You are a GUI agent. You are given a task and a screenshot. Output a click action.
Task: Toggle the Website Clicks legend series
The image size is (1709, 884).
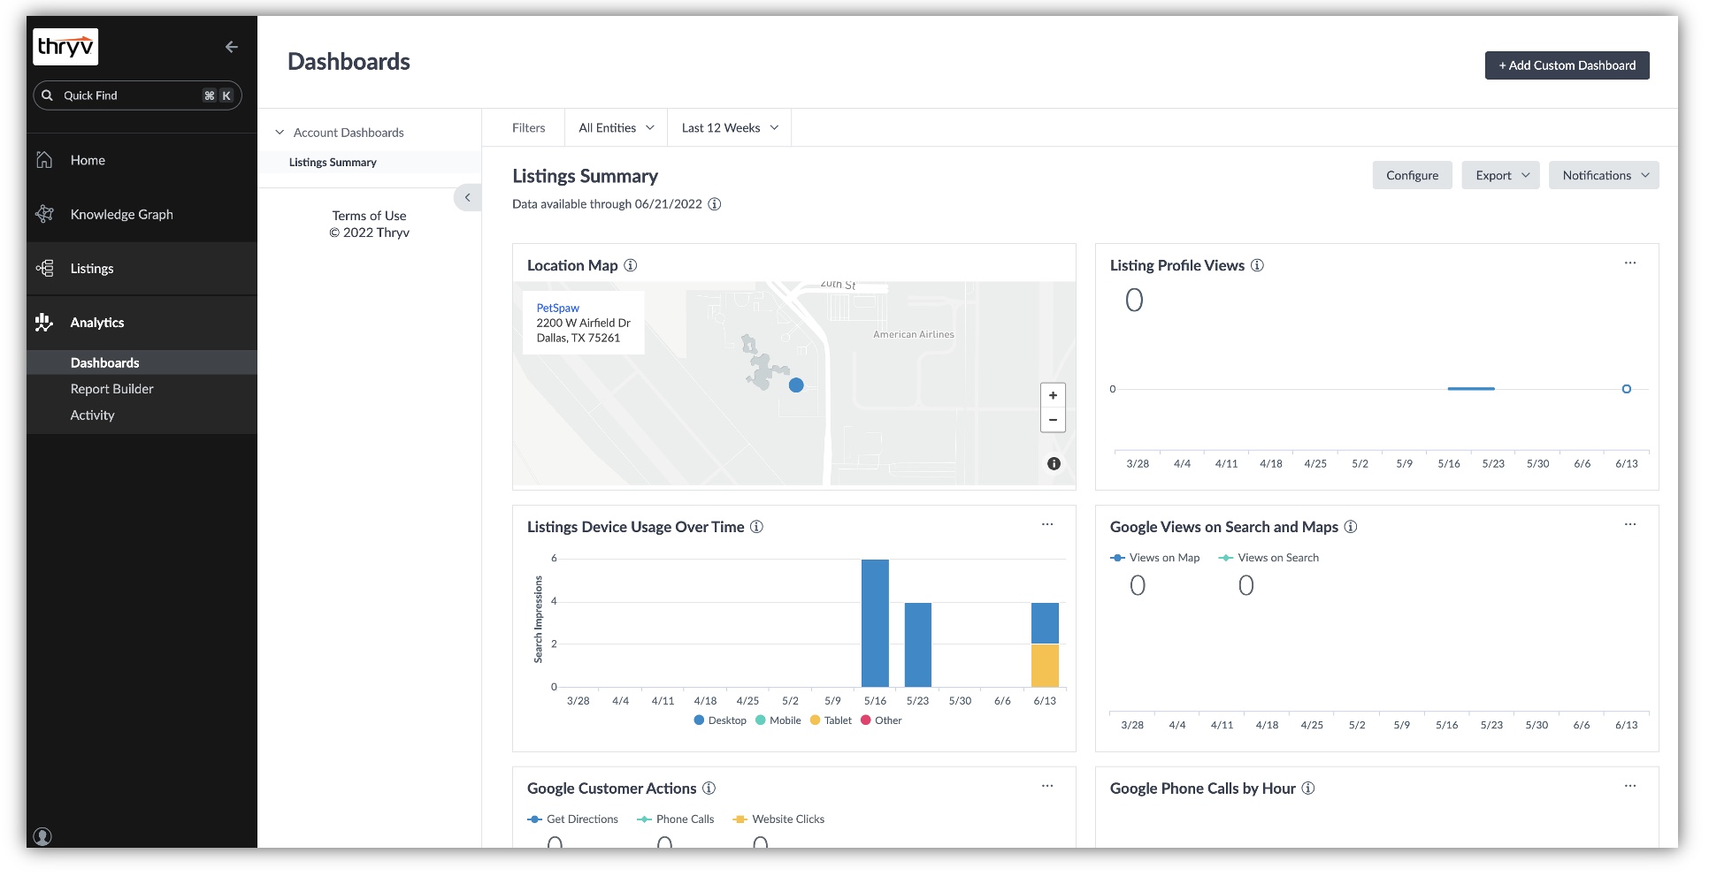pos(778,819)
